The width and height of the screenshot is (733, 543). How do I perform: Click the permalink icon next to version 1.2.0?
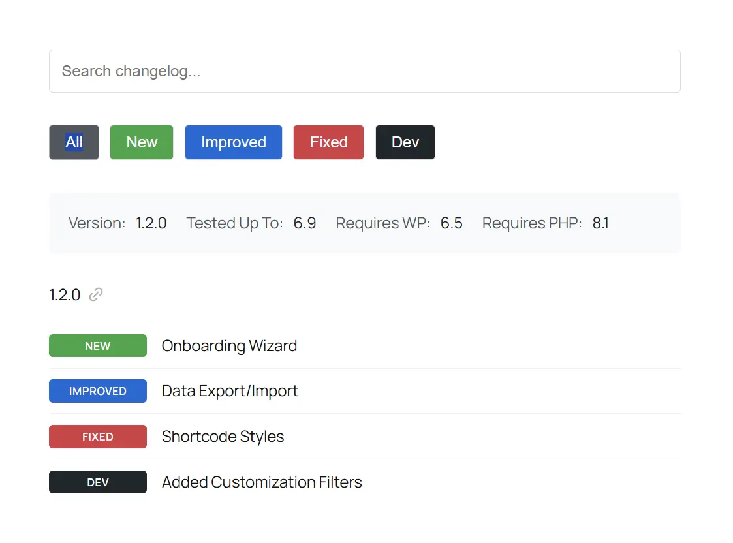95,294
